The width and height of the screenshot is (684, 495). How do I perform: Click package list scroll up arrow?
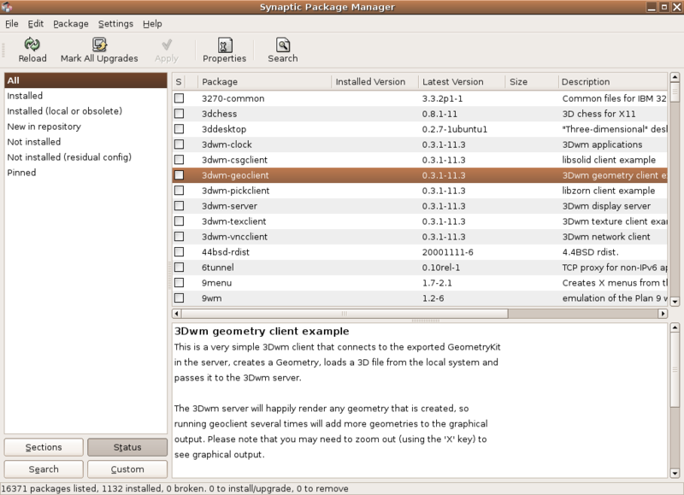[675, 77]
